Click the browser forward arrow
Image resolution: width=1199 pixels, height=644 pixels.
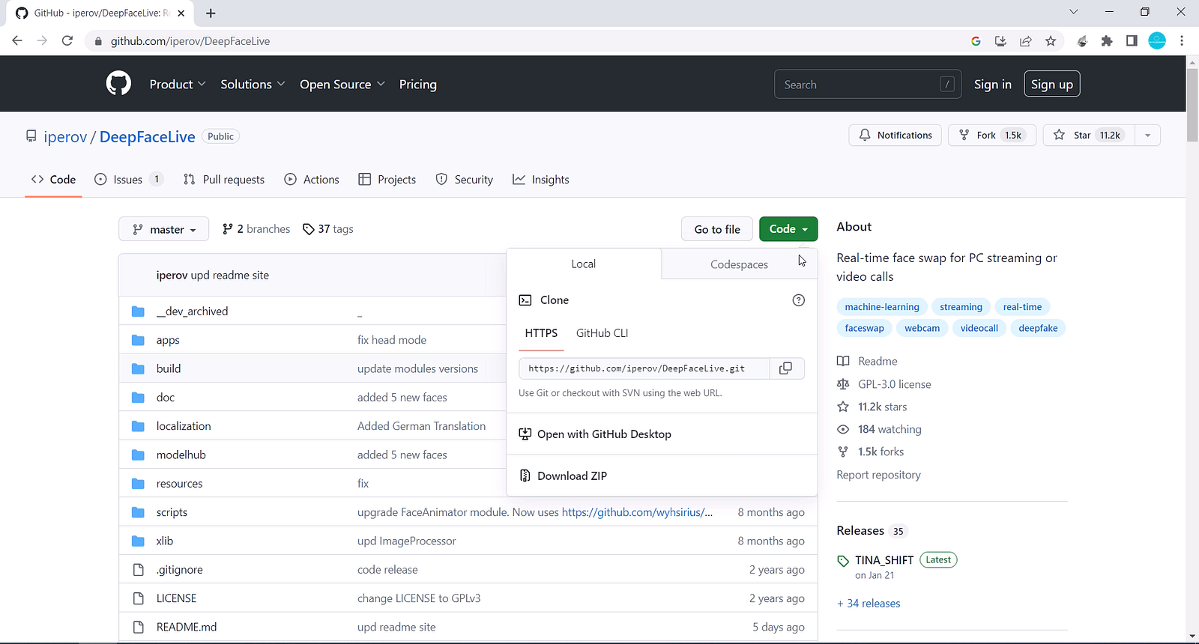tap(42, 41)
